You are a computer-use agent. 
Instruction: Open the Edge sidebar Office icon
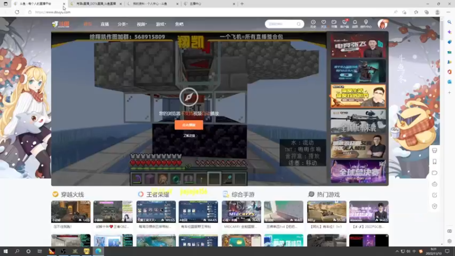tap(449, 72)
